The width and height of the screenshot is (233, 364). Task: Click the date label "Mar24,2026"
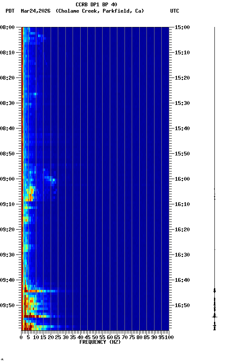[35, 11]
